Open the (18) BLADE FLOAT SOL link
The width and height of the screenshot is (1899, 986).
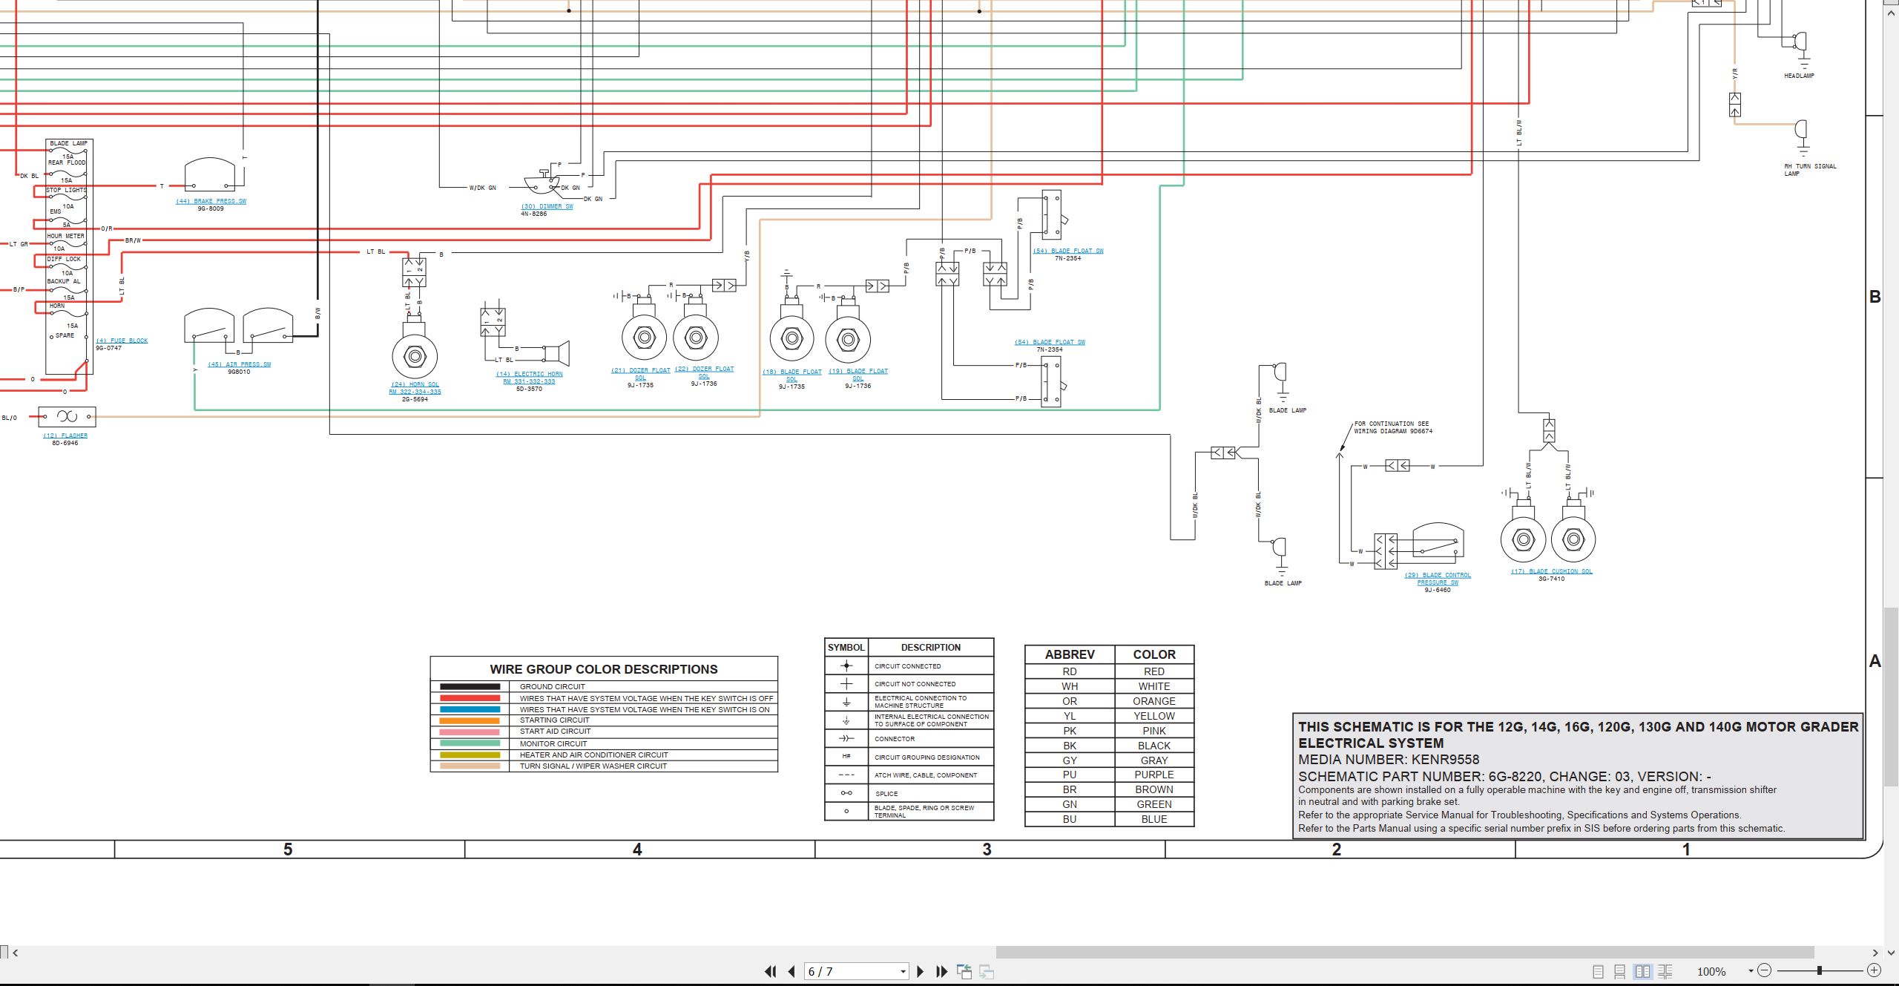click(x=791, y=375)
